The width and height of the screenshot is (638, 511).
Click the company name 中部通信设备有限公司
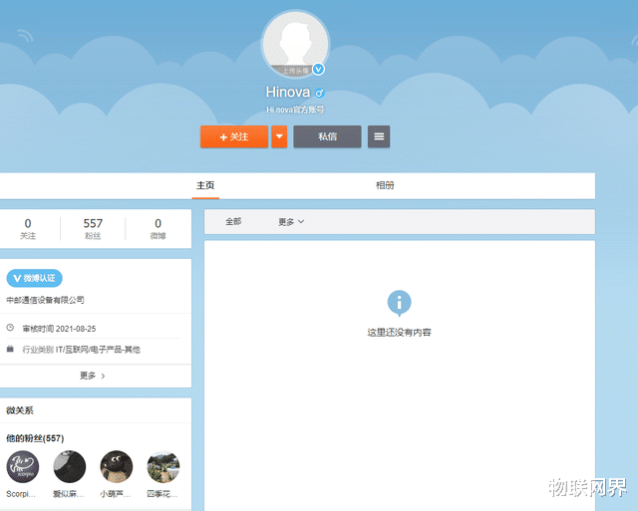[45, 300]
